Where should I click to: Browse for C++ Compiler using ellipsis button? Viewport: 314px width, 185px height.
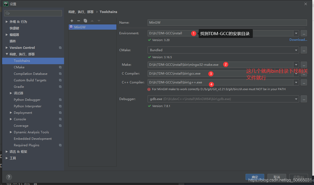[x=304, y=82]
